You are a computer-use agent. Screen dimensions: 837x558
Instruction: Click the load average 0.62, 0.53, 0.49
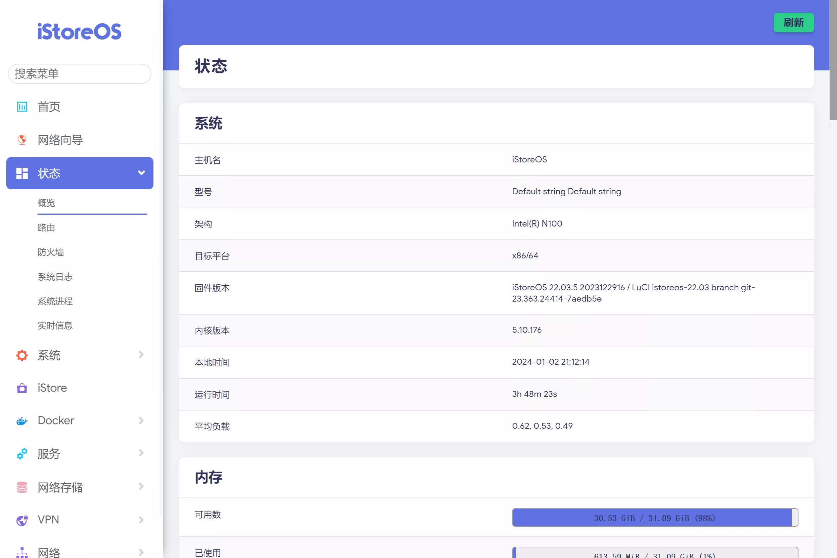(x=542, y=426)
